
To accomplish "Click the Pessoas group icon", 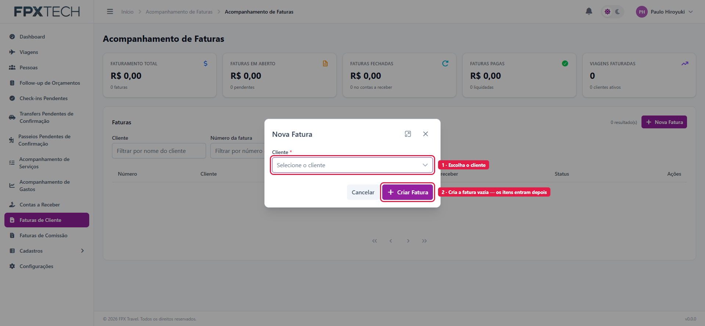I will coord(12,67).
